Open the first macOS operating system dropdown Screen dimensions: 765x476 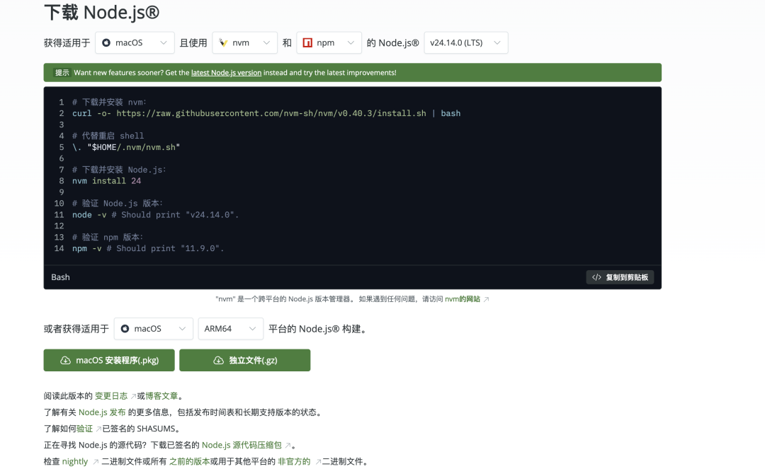point(135,42)
